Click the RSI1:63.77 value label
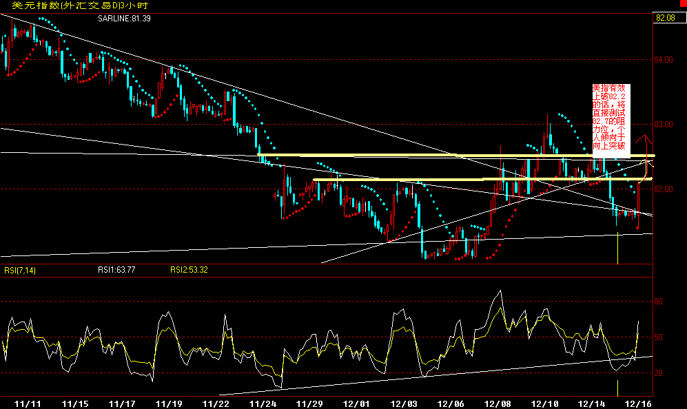This screenshot has height=409, width=687. point(116,270)
